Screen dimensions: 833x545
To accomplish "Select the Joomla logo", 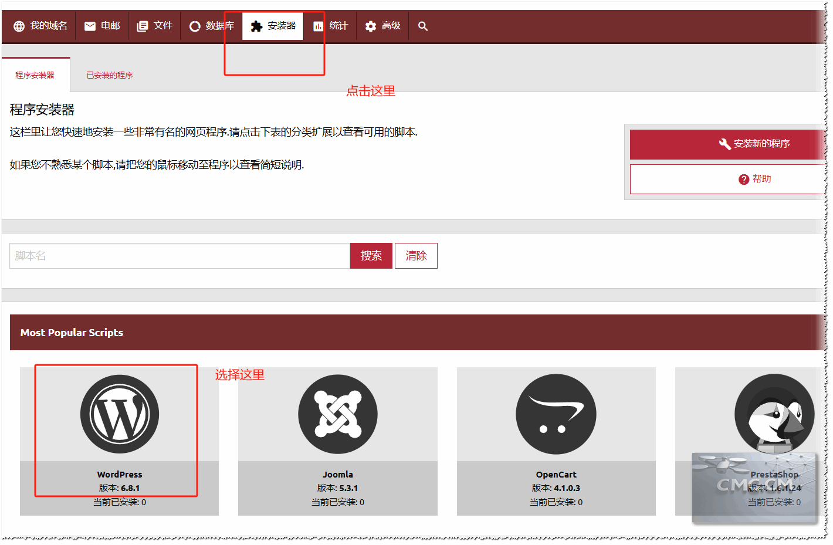I will [x=338, y=414].
